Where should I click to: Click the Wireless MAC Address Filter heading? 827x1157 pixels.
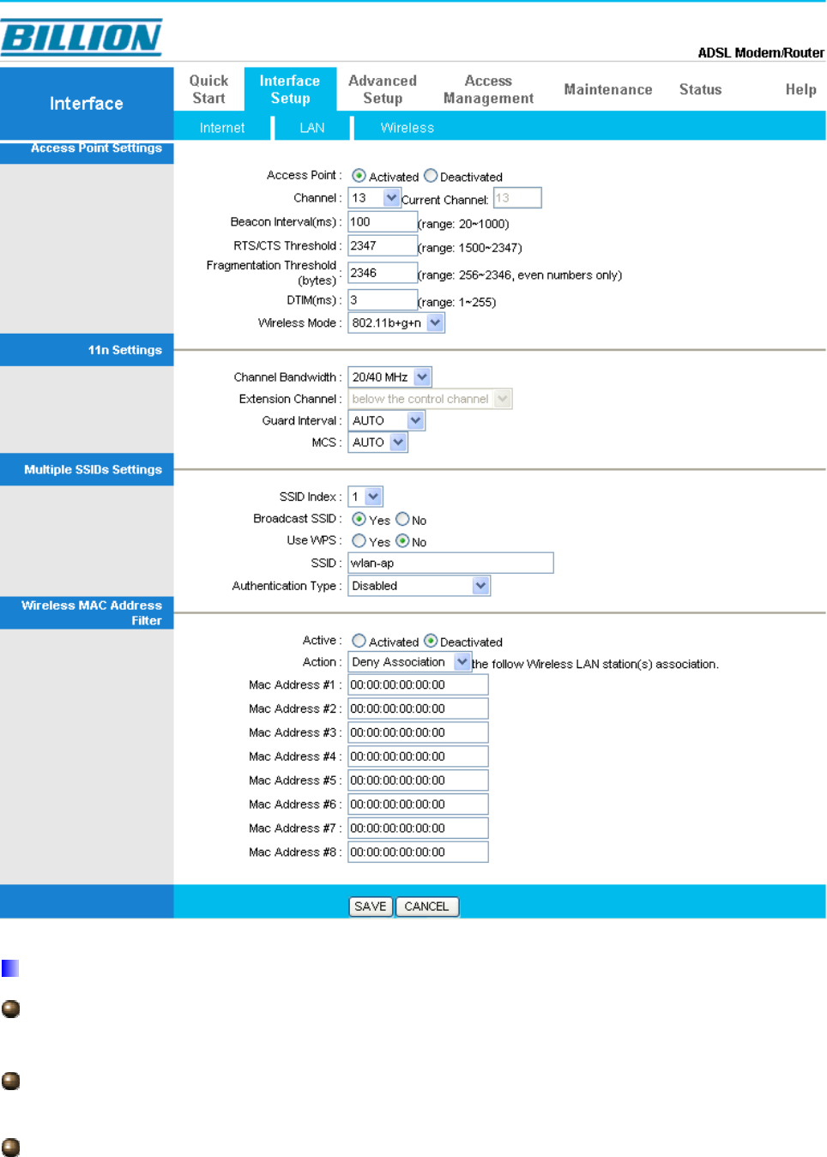tap(92, 613)
